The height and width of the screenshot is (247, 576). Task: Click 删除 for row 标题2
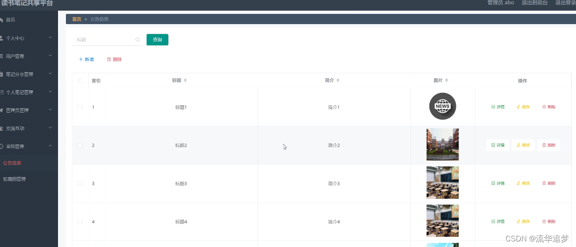pos(549,145)
